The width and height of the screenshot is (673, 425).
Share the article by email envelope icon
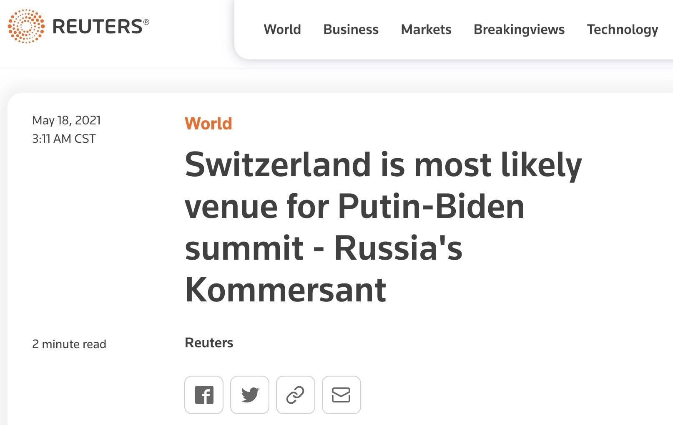click(341, 395)
